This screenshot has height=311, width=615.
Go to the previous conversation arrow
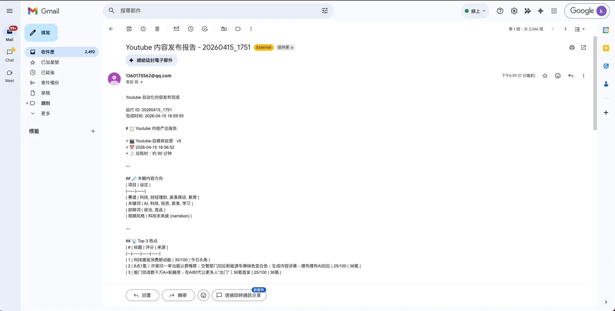[553, 29]
